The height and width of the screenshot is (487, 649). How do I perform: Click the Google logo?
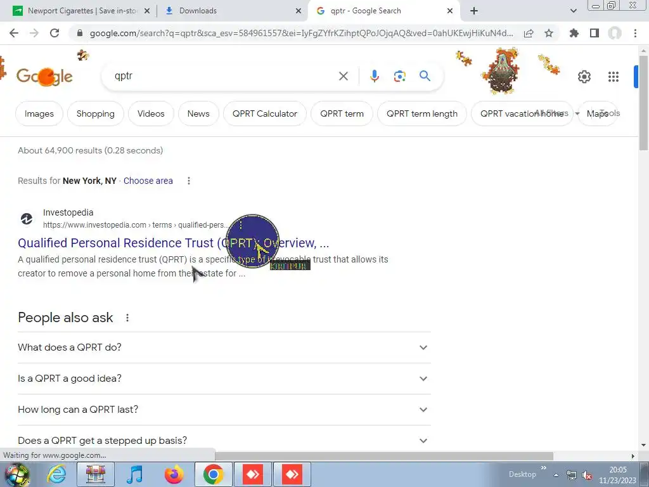click(44, 77)
